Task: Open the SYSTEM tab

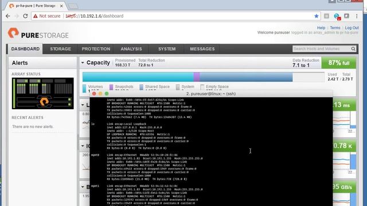Action: pos(167,49)
